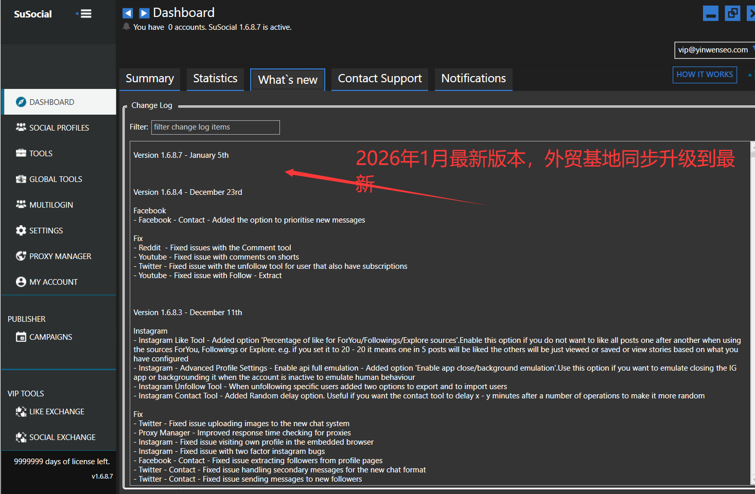Switch to the Statistics tab
Viewport: 755px width, 494px height.
[x=215, y=79]
